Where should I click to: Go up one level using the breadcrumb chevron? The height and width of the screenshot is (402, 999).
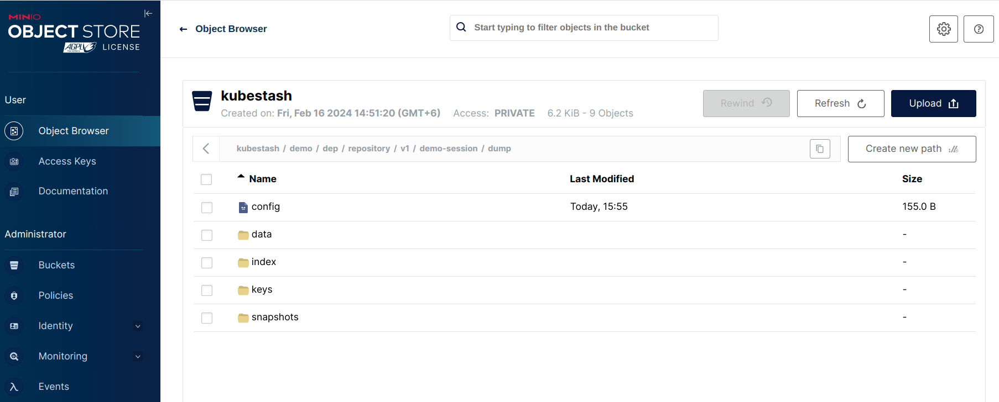pyautogui.click(x=206, y=149)
